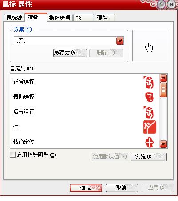Click the list scroll up arrow
Screen dimensions: 178x201
tap(163, 78)
